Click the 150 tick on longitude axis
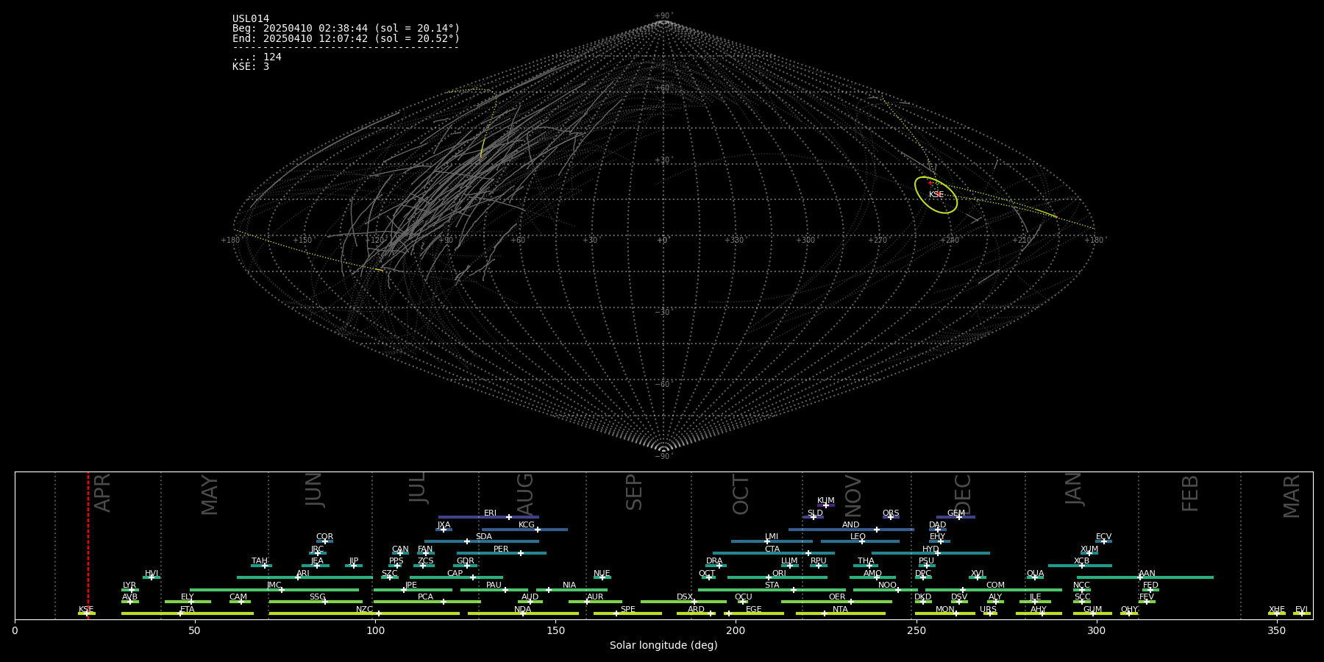The image size is (1324, 662). (555, 630)
